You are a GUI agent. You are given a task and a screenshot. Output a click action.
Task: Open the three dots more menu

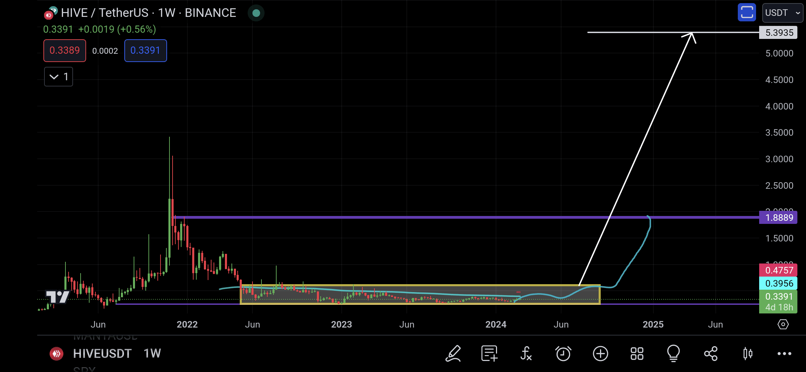[784, 353]
